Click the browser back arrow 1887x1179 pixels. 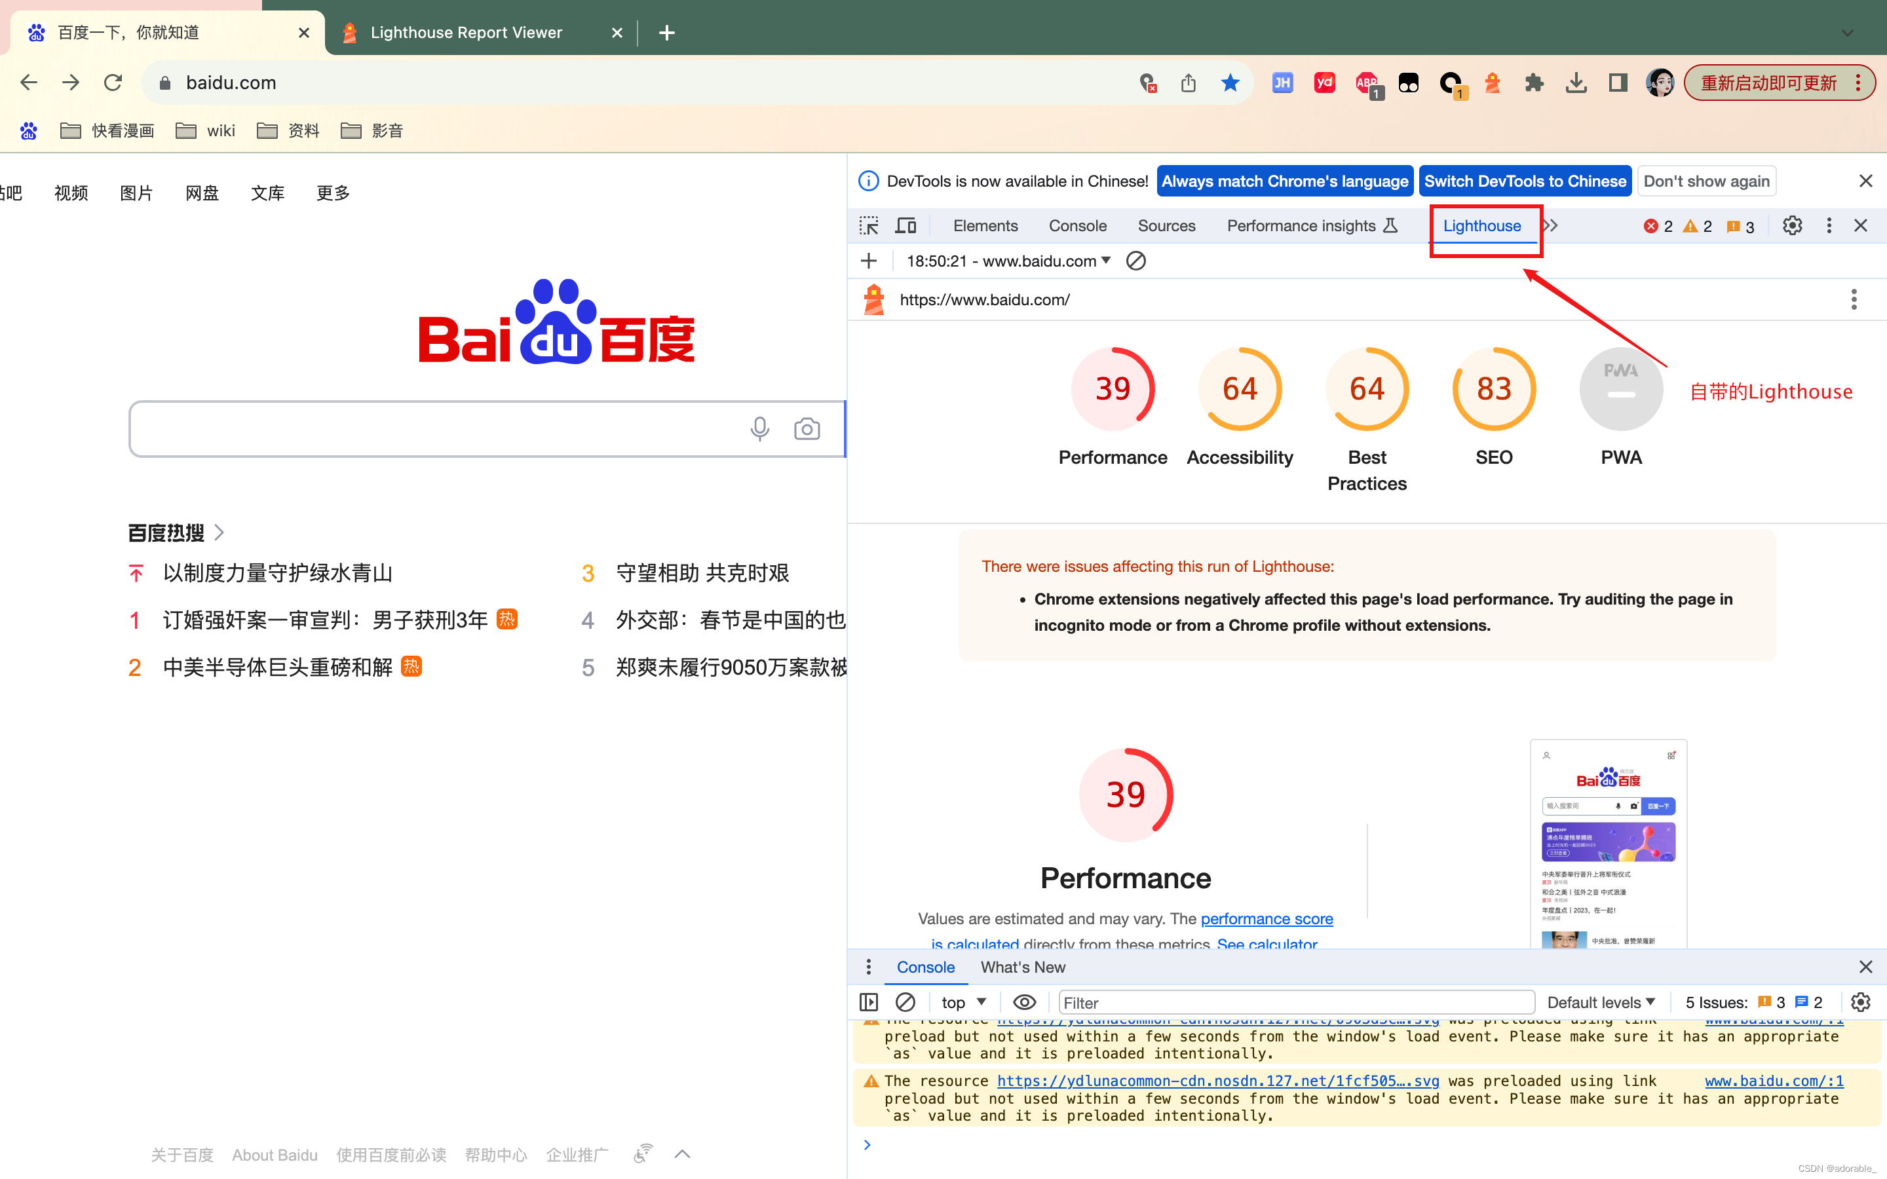pos(29,83)
